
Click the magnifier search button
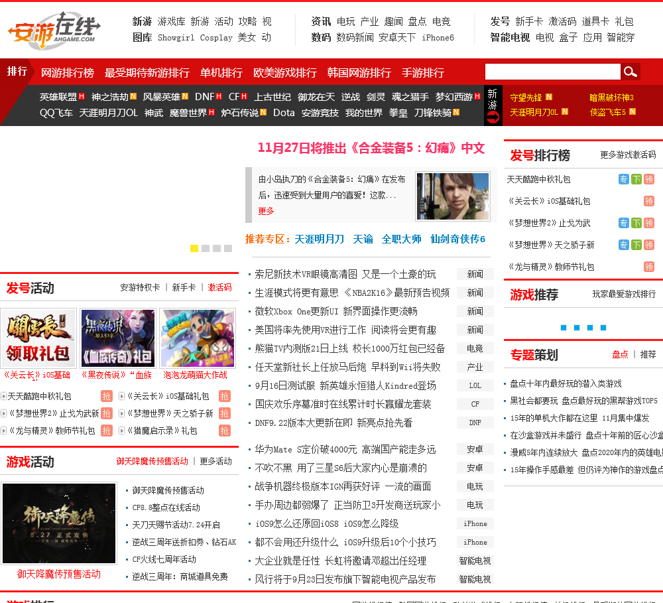(630, 72)
